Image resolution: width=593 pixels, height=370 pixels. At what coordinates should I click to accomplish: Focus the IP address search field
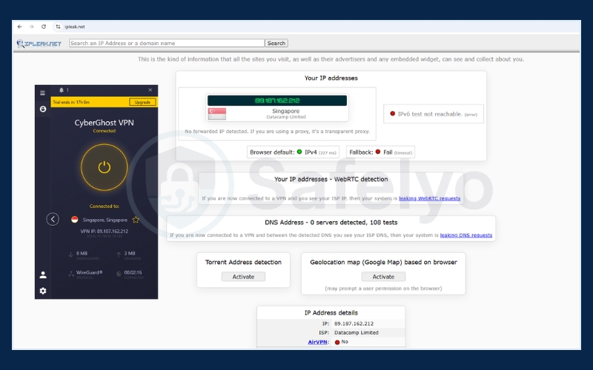167,43
